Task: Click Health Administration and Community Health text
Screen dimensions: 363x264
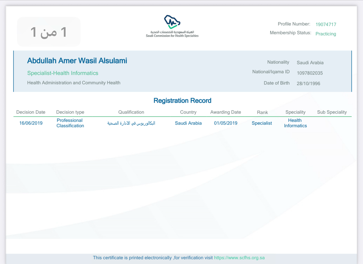Action: pos(74,83)
